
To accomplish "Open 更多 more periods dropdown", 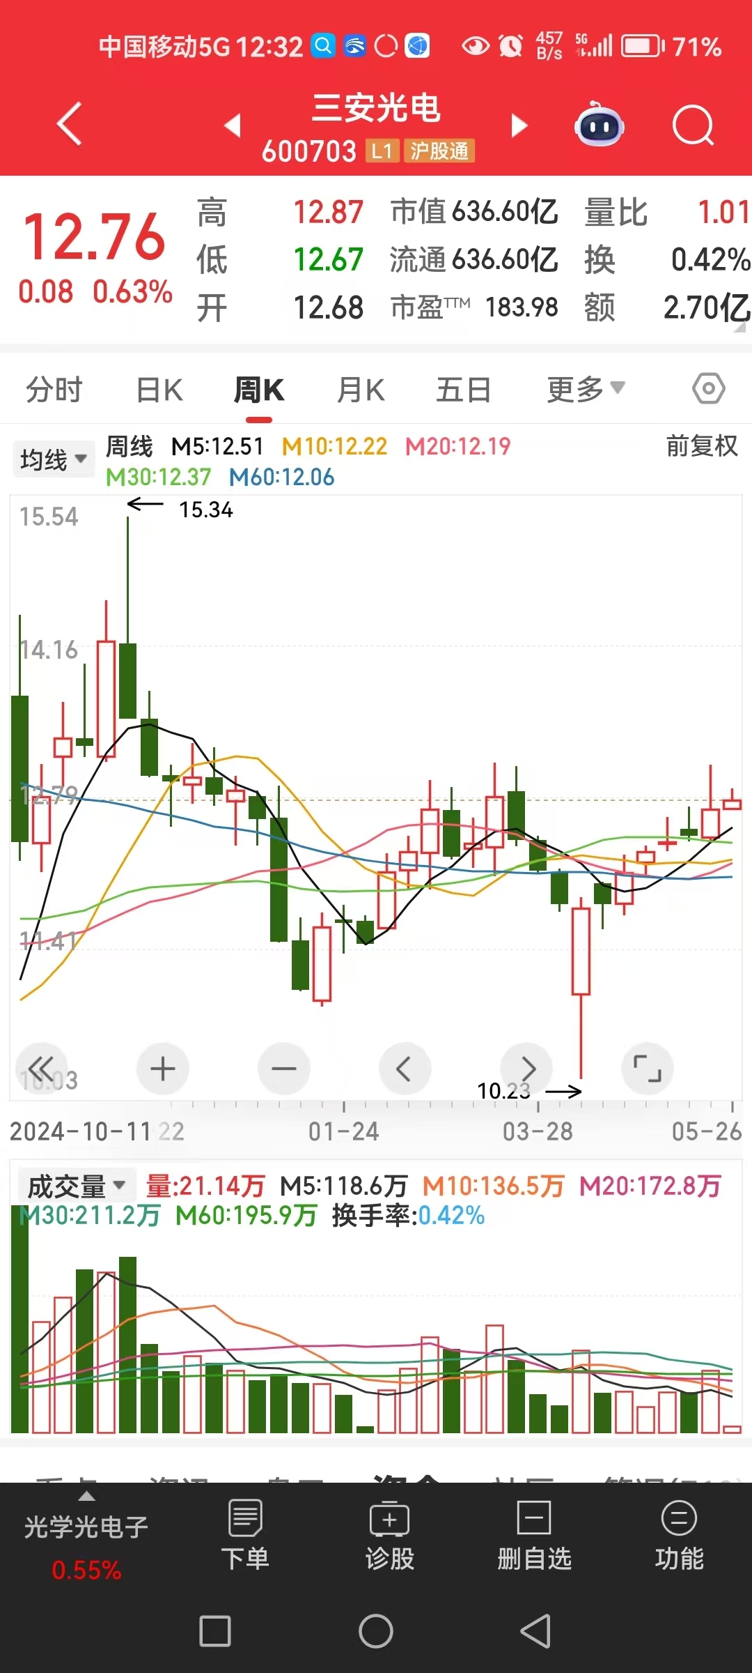I will tap(586, 390).
